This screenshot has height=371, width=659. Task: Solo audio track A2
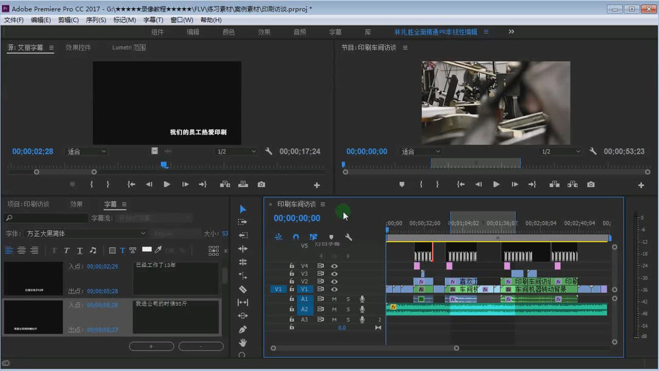pos(348,309)
